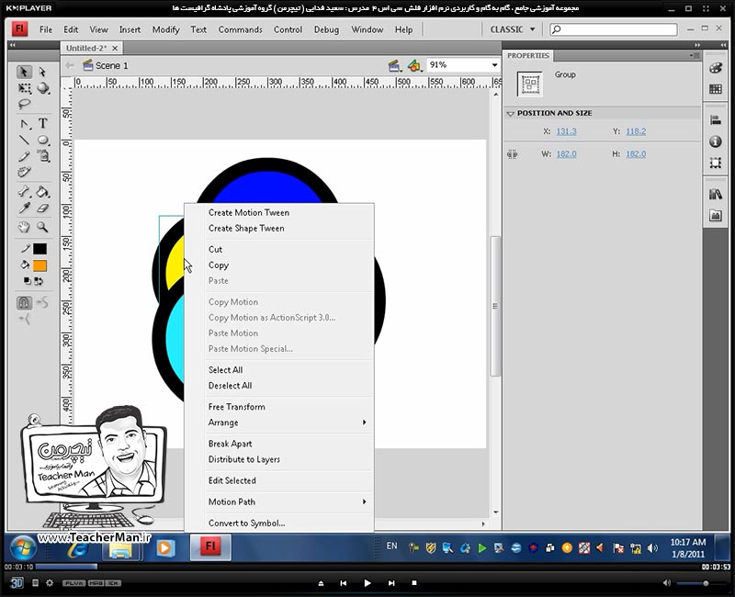Viewport: 735px width, 597px height.
Task: Select the Bone tool
Action: 24,192
